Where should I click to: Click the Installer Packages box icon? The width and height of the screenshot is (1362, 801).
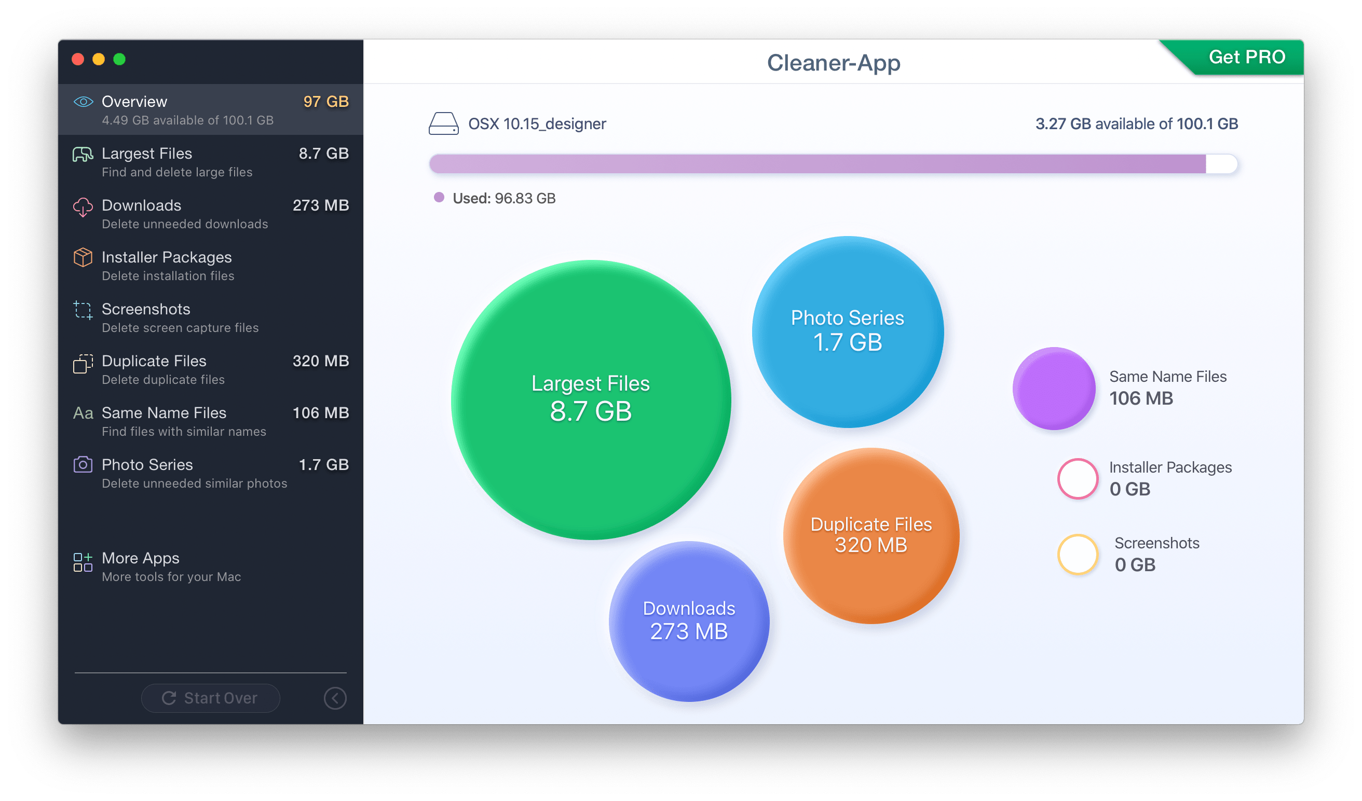[83, 257]
